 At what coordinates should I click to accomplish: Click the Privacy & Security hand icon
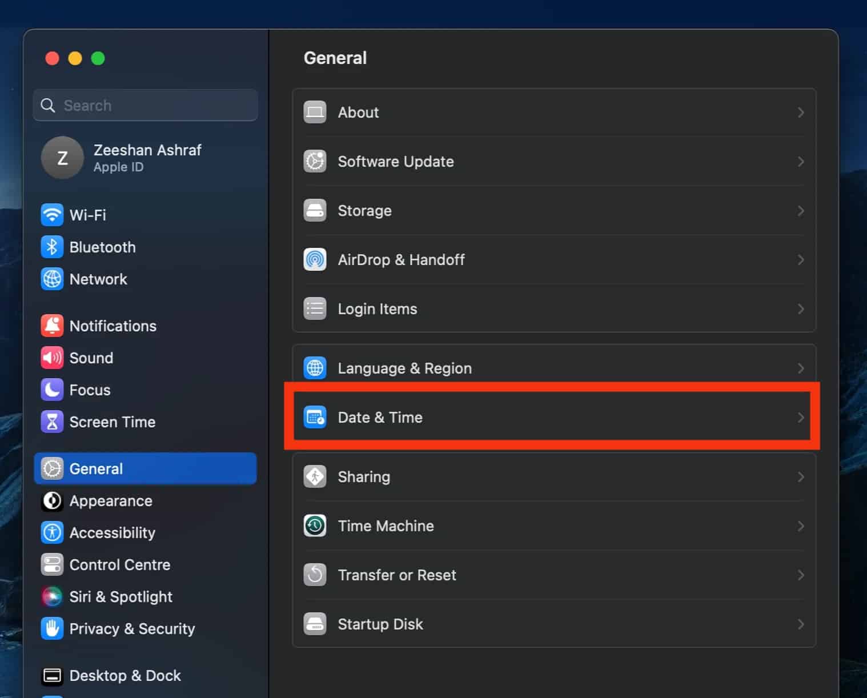point(52,628)
